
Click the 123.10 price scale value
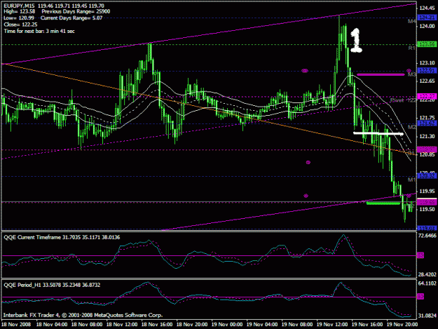point(427,63)
